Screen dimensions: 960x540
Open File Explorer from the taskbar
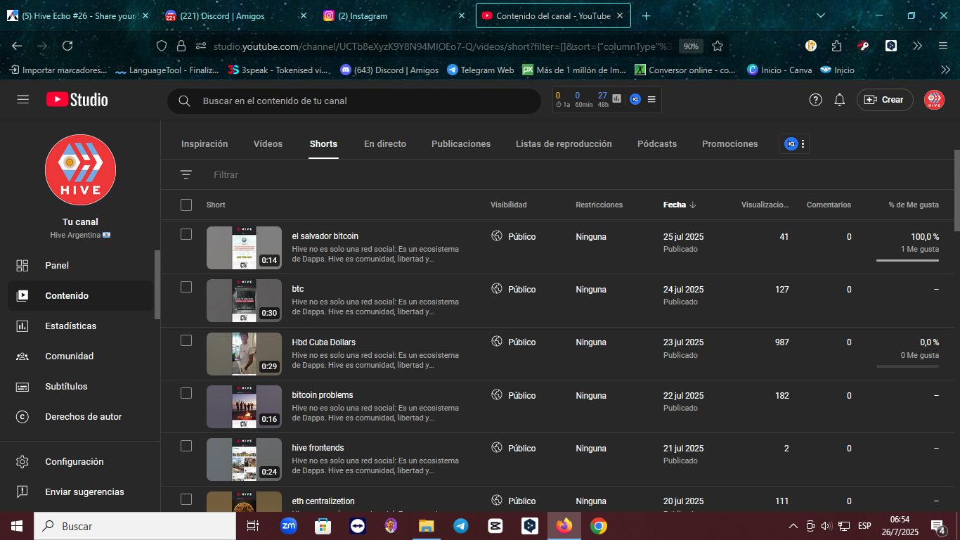(x=427, y=525)
